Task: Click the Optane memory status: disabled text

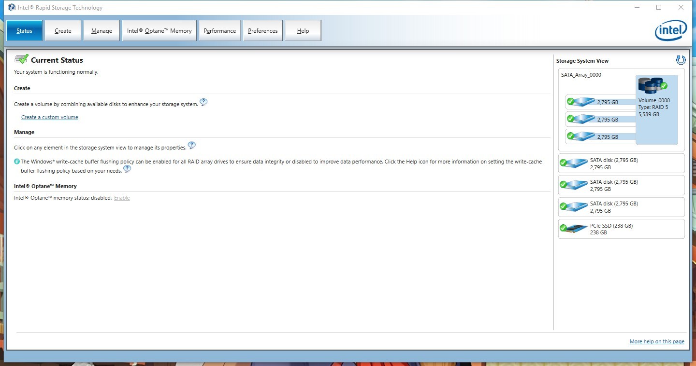Action: point(63,198)
